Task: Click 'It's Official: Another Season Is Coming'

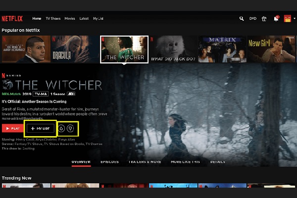Action: pos(34,101)
